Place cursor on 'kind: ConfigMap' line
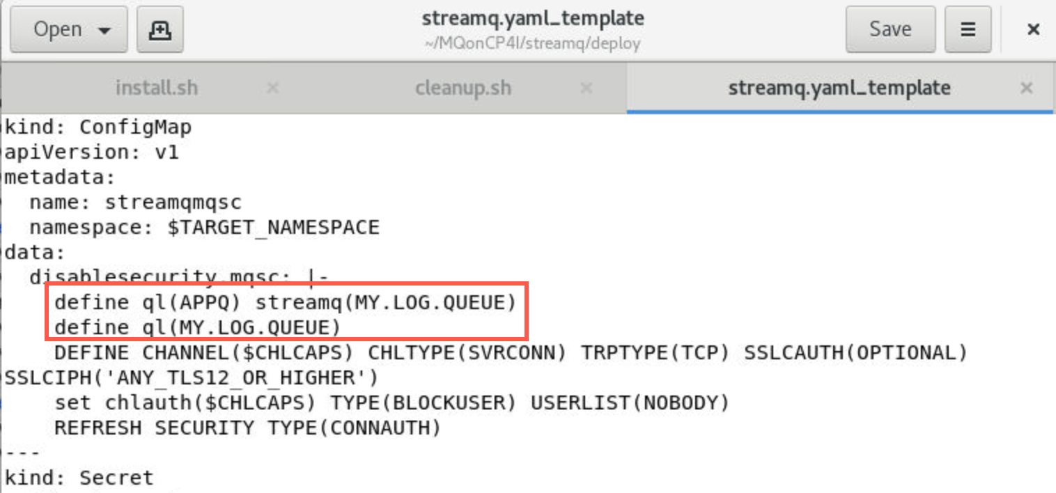 click(x=98, y=127)
